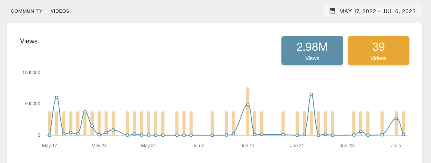Switch to the Videos tab

(60, 11)
